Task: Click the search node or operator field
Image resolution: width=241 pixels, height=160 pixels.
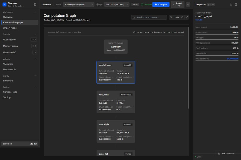Action: [x=149, y=17]
